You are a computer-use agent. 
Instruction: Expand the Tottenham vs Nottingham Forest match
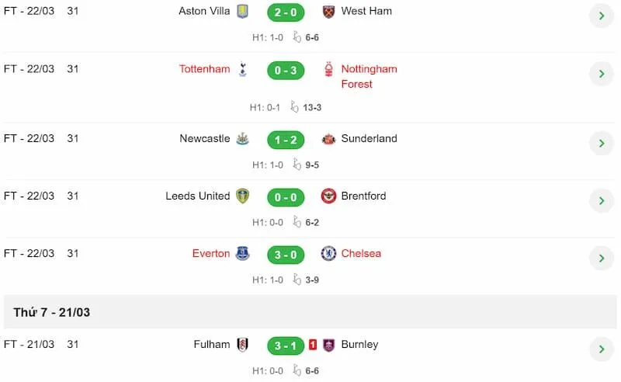[601, 74]
